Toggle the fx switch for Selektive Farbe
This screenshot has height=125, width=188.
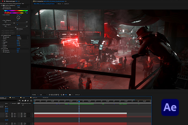pyautogui.click(x=2, y=35)
